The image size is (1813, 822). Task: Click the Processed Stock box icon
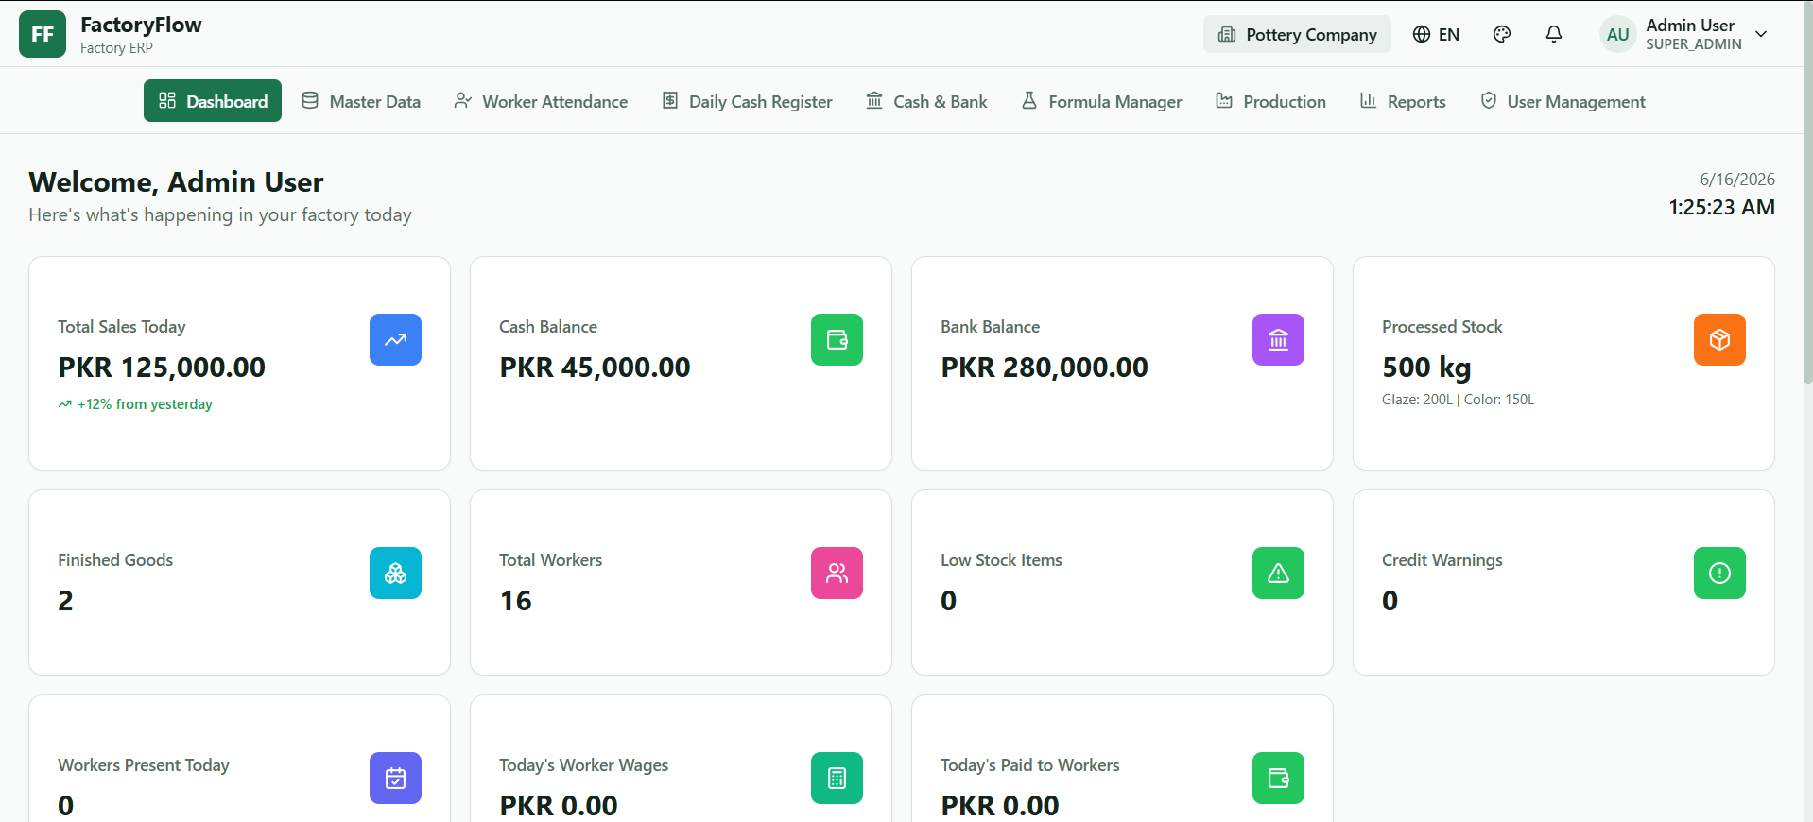pyautogui.click(x=1719, y=339)
